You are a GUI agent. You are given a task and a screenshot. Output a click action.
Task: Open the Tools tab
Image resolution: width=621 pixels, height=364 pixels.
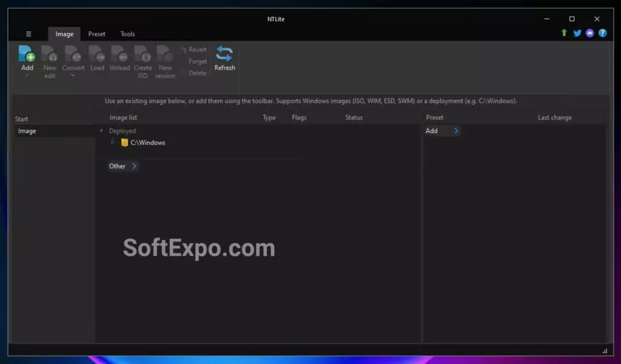127,34
